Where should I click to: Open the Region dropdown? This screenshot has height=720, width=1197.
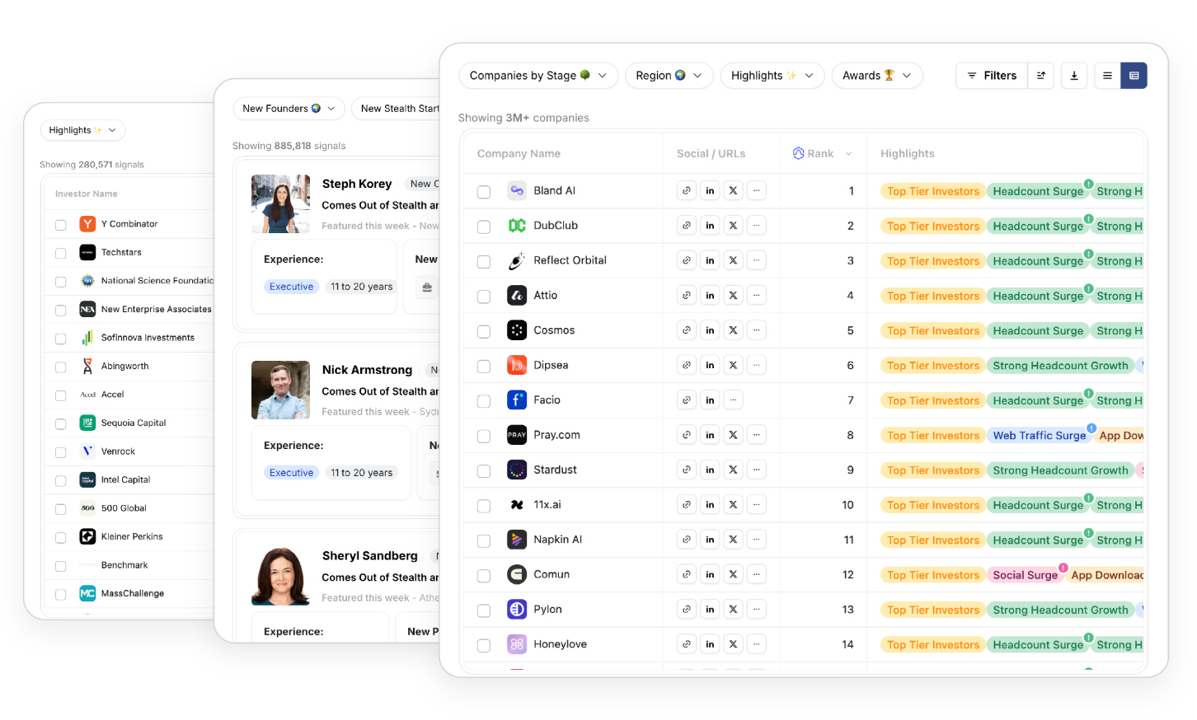pos(669,76)
